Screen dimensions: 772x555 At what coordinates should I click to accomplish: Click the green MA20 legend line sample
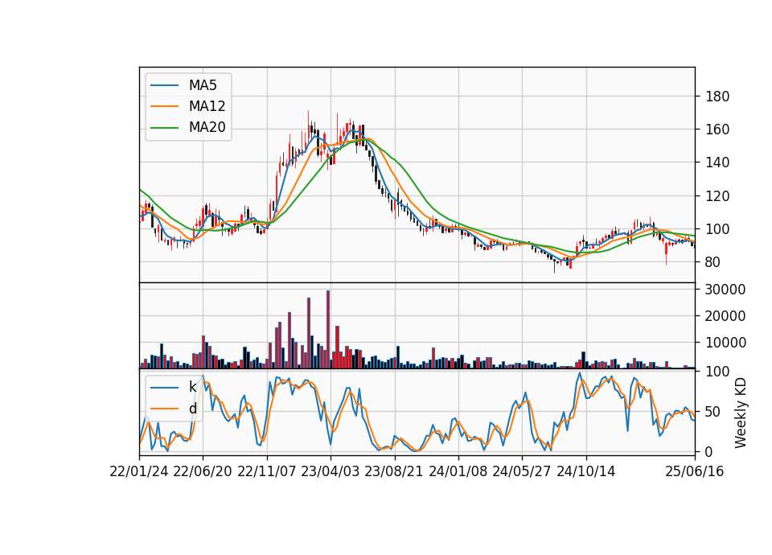point(164,128)
